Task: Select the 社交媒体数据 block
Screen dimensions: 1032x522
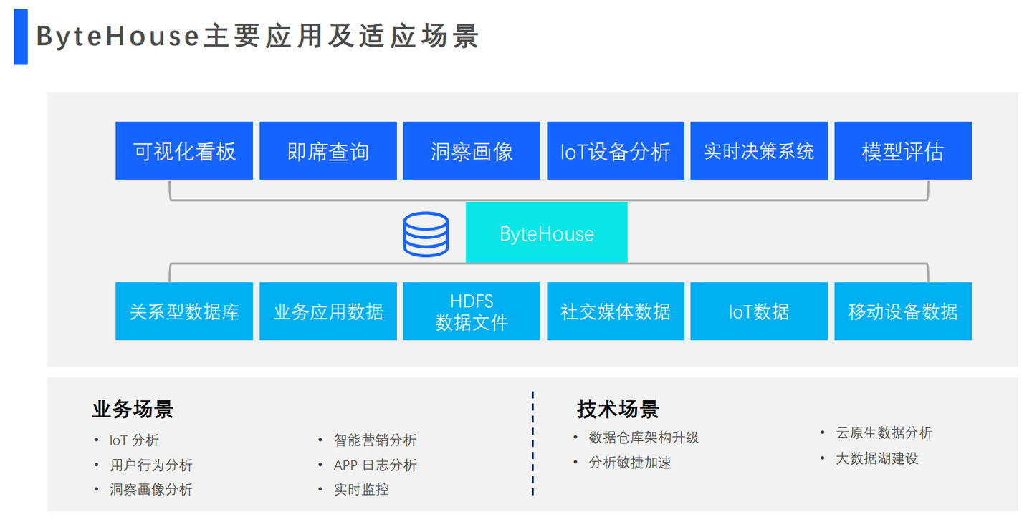Action: pos(615,311)
